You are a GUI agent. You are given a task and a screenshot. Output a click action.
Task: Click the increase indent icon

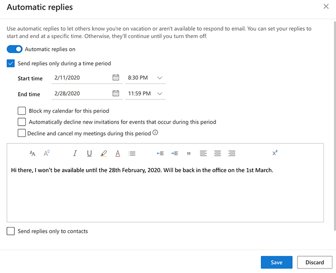pyautogui.click(x=174, y=153)
